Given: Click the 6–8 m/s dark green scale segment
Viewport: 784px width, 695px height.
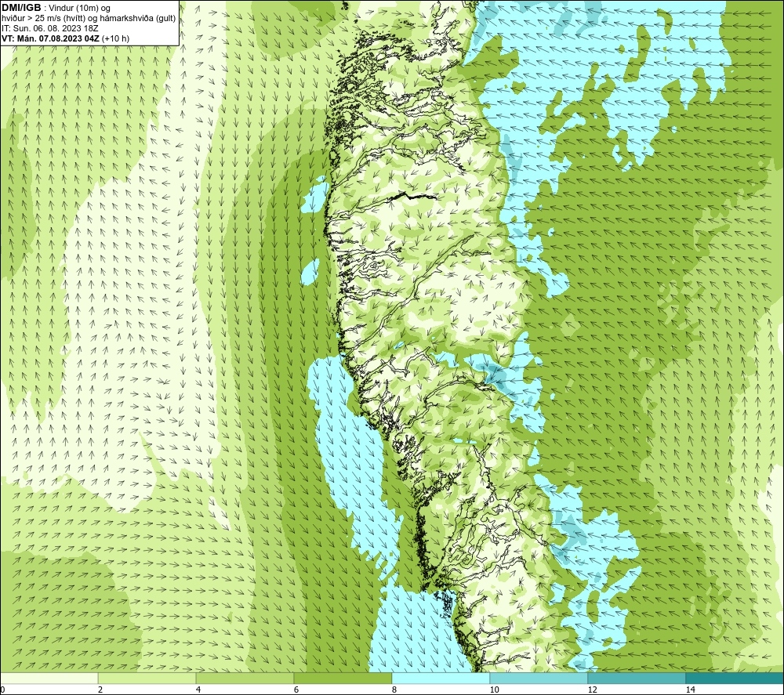Looking at the screenshot, I should coord(343,678).
